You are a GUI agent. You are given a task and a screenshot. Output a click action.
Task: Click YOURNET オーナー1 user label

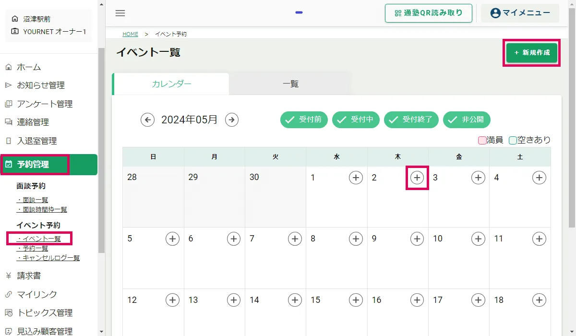tap(55, 32)
